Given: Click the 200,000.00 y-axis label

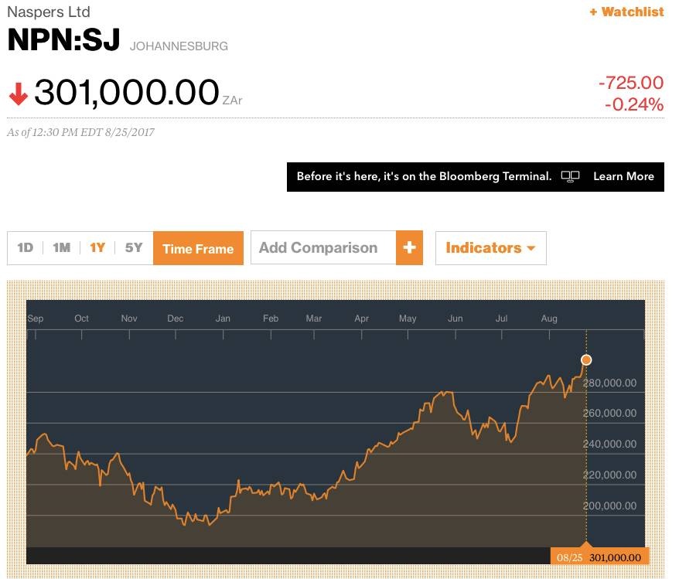Looking at the screenshot, I should tap(609, 506).
